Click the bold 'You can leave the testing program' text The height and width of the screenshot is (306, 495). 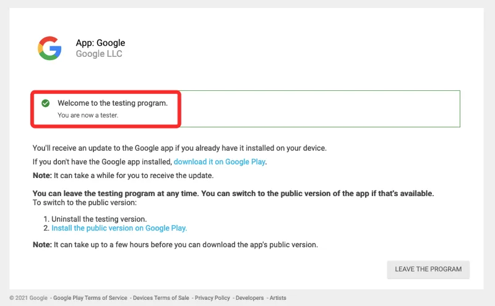[x=233, y=193]
